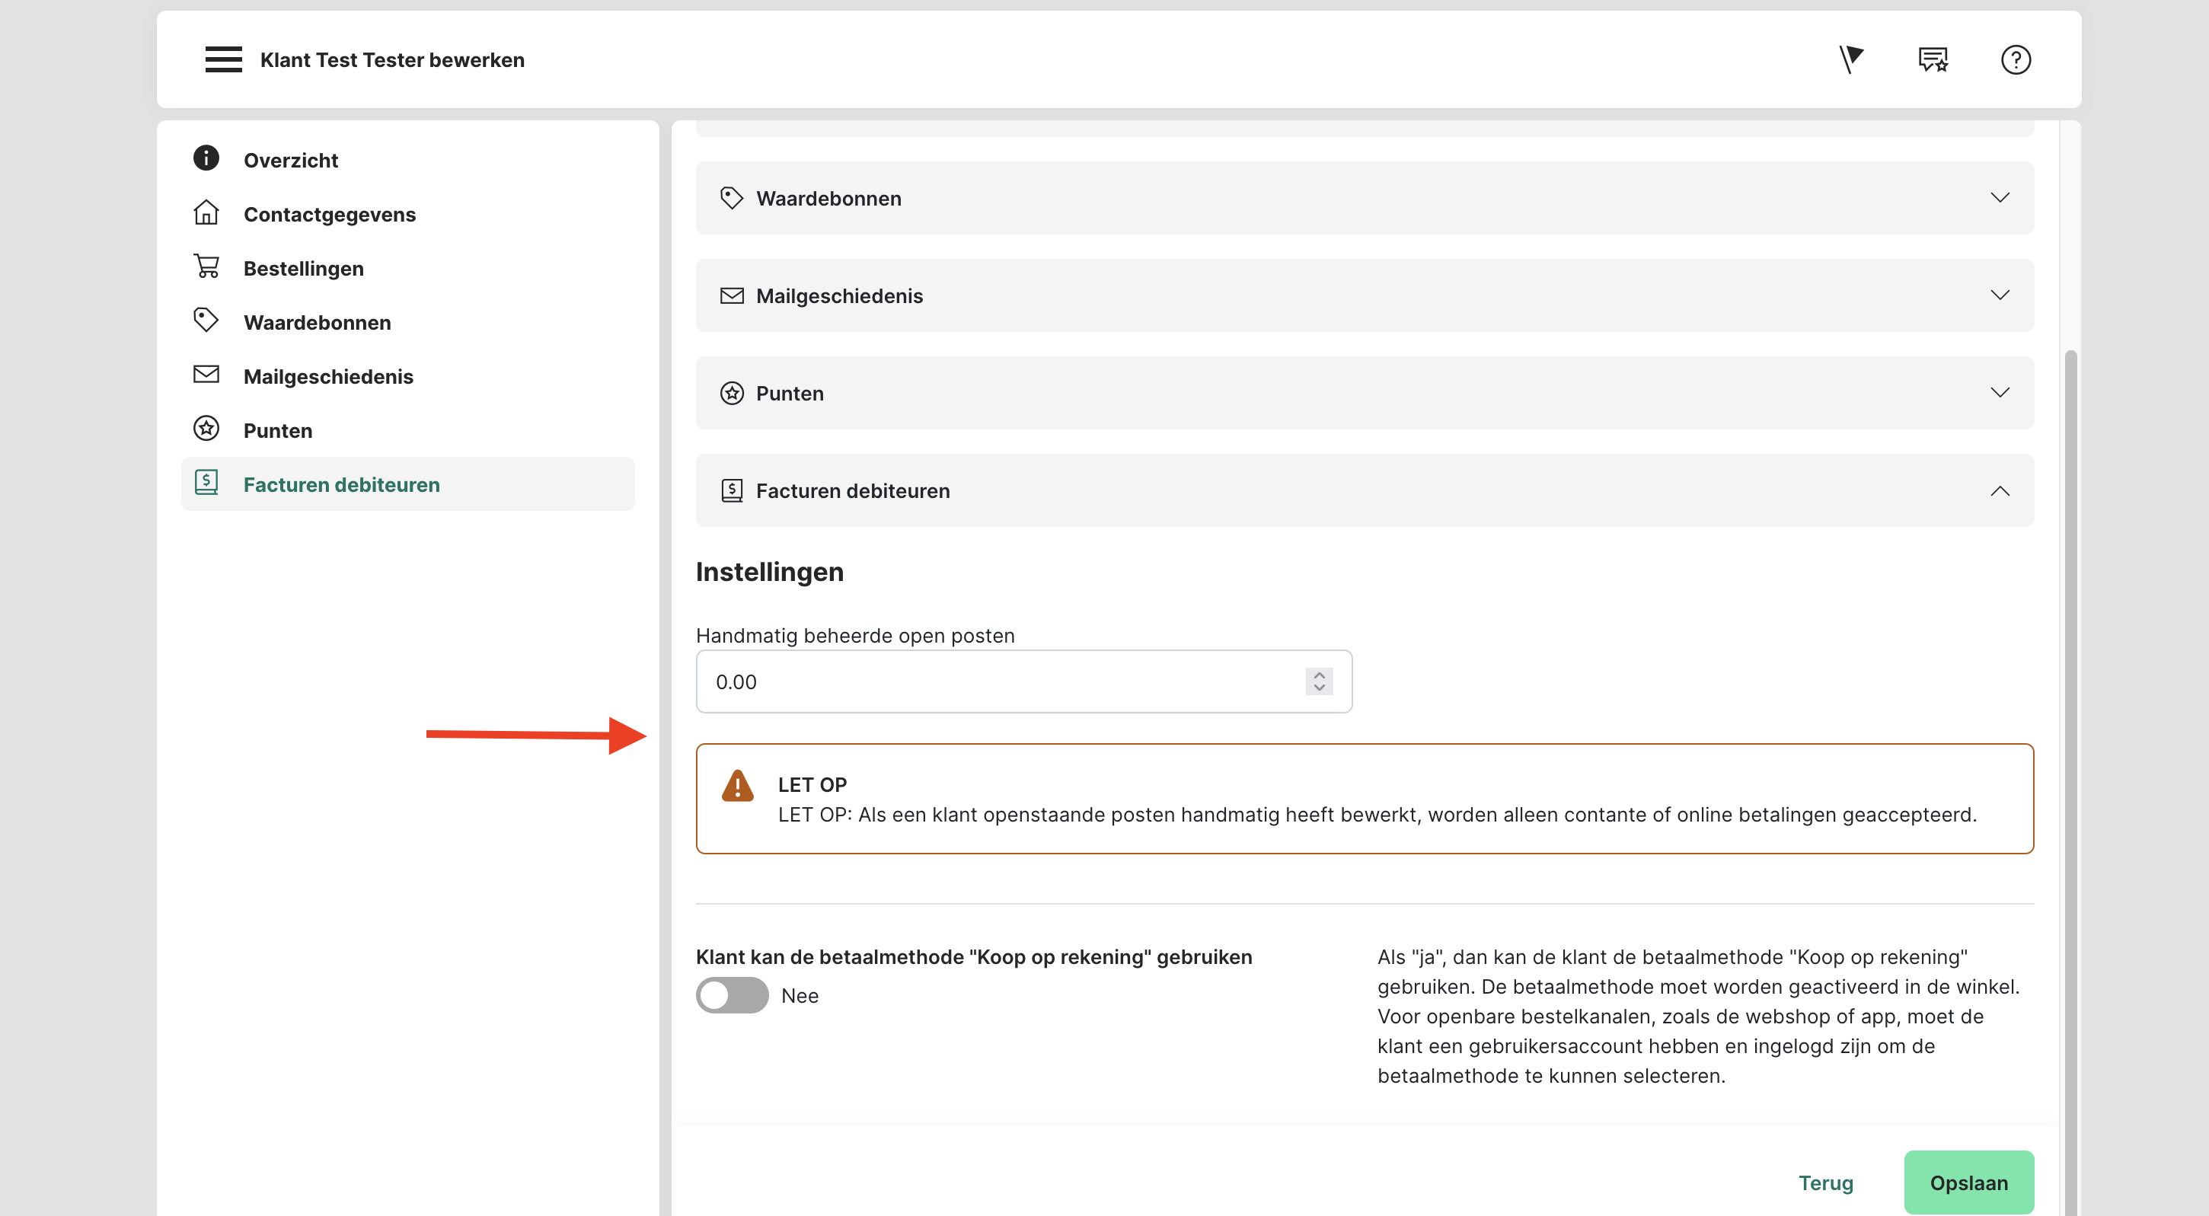This screenshot has height=1216, width=2209.
Task: Collapse the Facturen debiteuren section
Action: pyautogui.click(x=1999, y=490)
